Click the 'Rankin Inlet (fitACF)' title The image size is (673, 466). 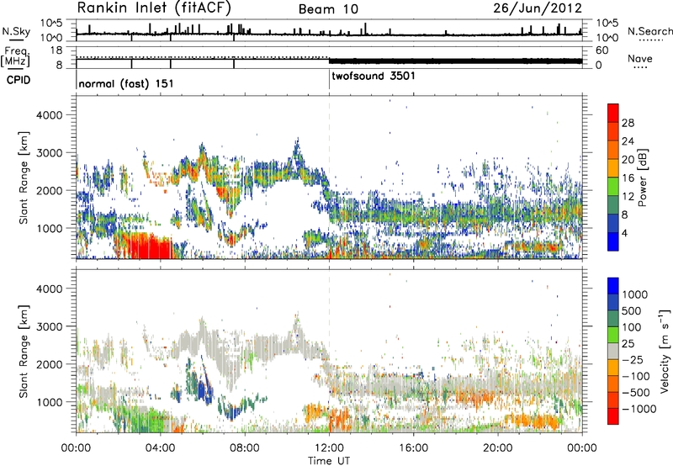pyautogui.click(x=154, y=8)
